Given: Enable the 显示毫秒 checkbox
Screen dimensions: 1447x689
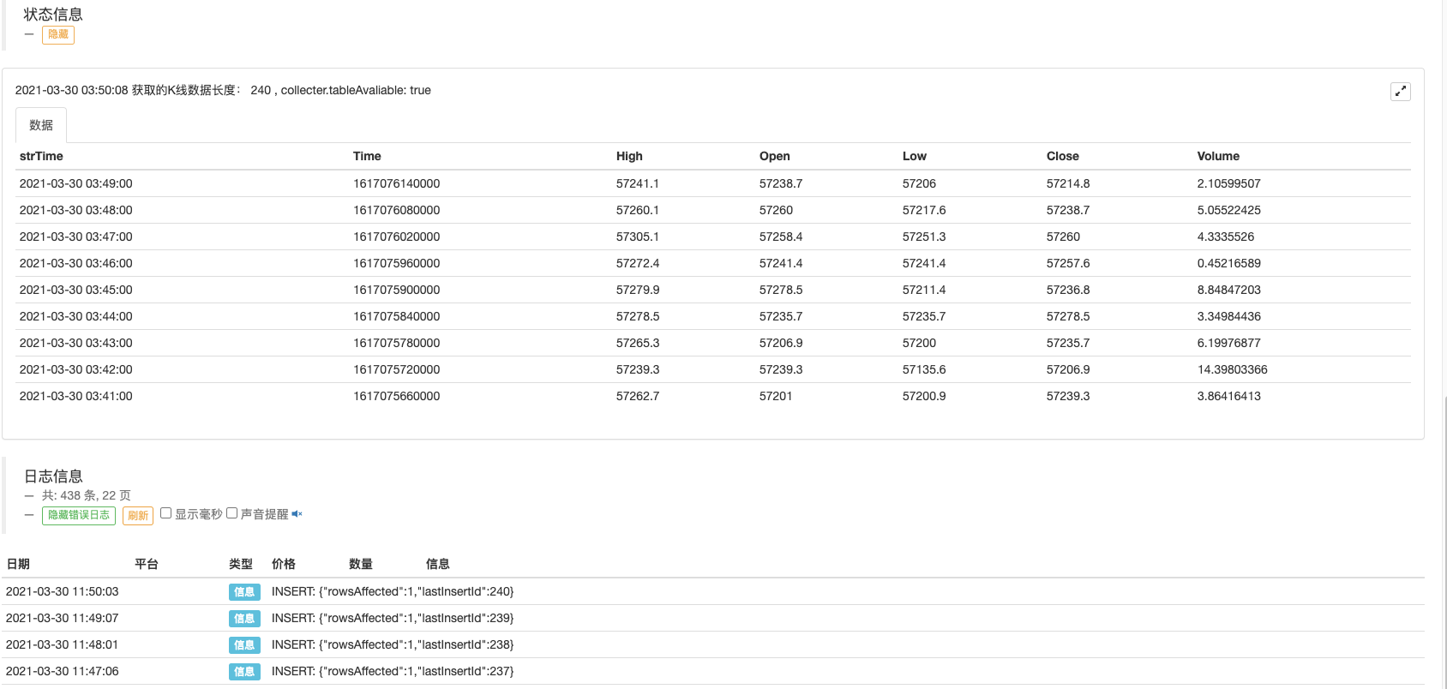Looking at the screenshot, I should (166, 513).
